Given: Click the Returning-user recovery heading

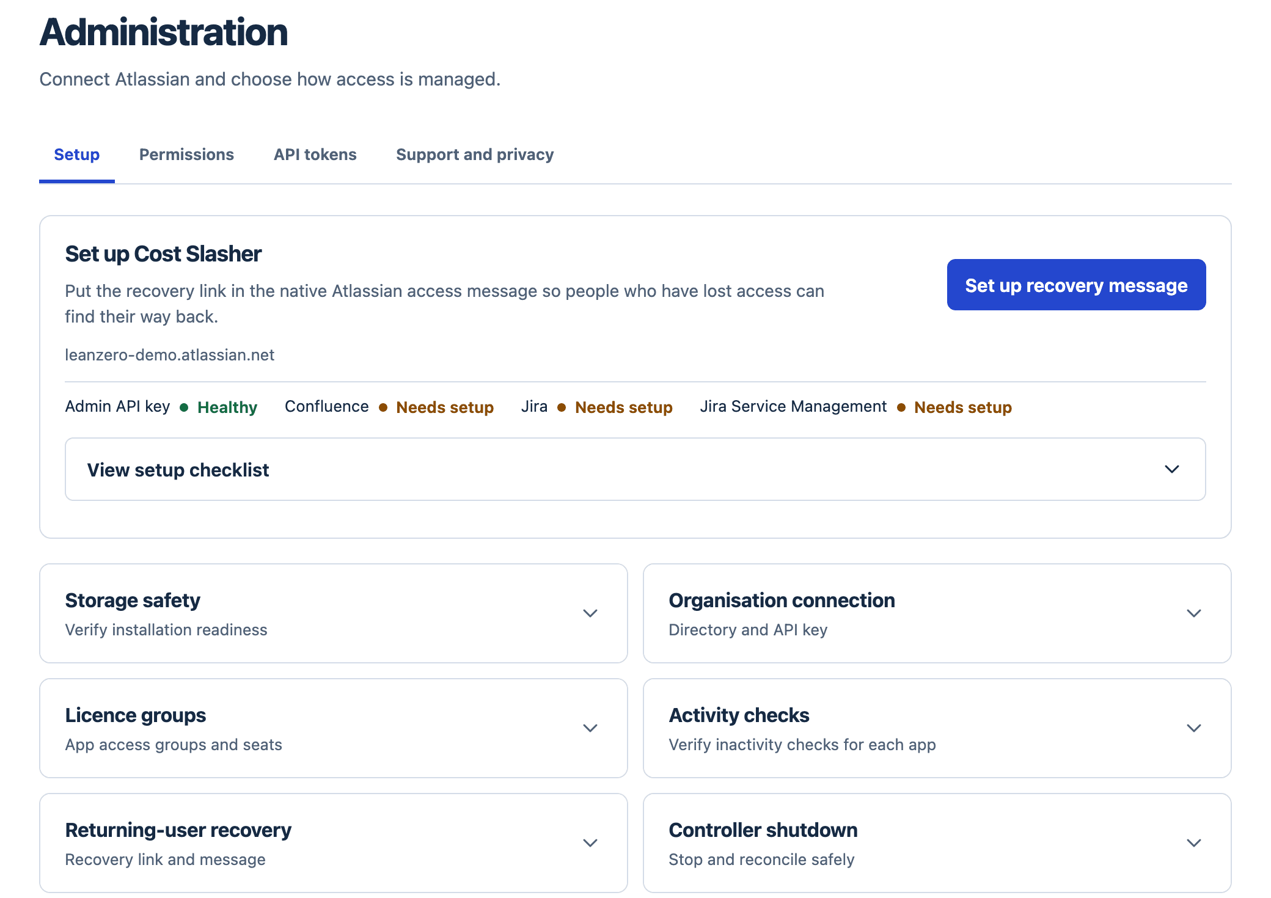Looking at the screenshot, I should (178, 830).
